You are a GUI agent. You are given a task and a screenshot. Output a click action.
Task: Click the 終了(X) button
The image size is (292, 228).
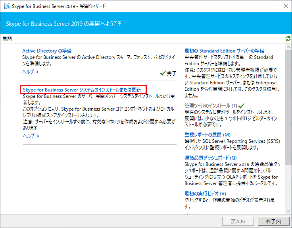pyautogui.click(x=274, y=222)
